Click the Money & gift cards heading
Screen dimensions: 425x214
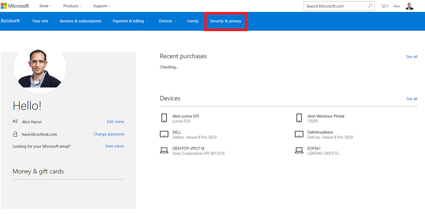coord(38,171)
